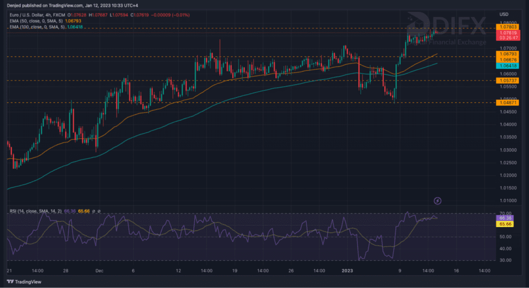Viewport: 529px width, 288px height.
Task: Click the Dec marker on time axis
Action: pyautogui.click(x=98, y=270)
